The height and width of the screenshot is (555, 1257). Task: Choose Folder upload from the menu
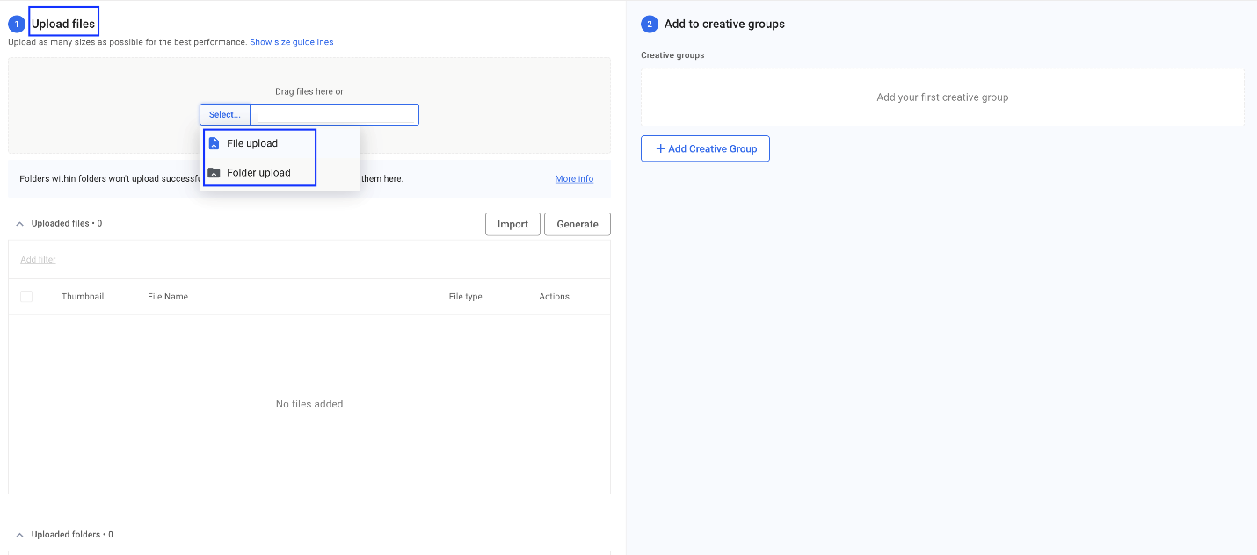point(258,173)
